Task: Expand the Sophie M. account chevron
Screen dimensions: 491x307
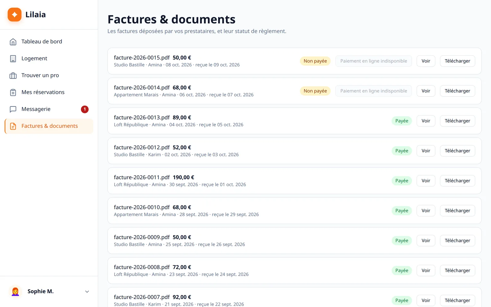Action: 87,292
